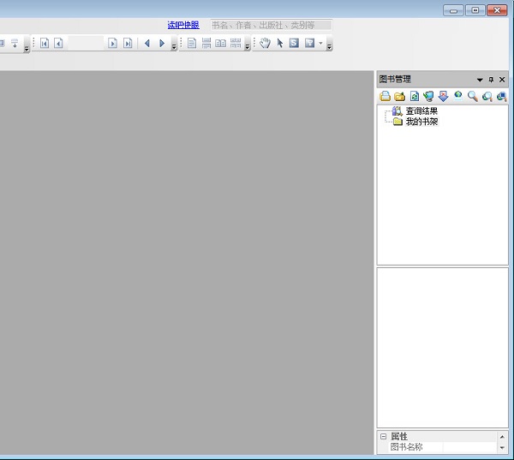Select 我的书架 folder in the tree

pos(421,122)
